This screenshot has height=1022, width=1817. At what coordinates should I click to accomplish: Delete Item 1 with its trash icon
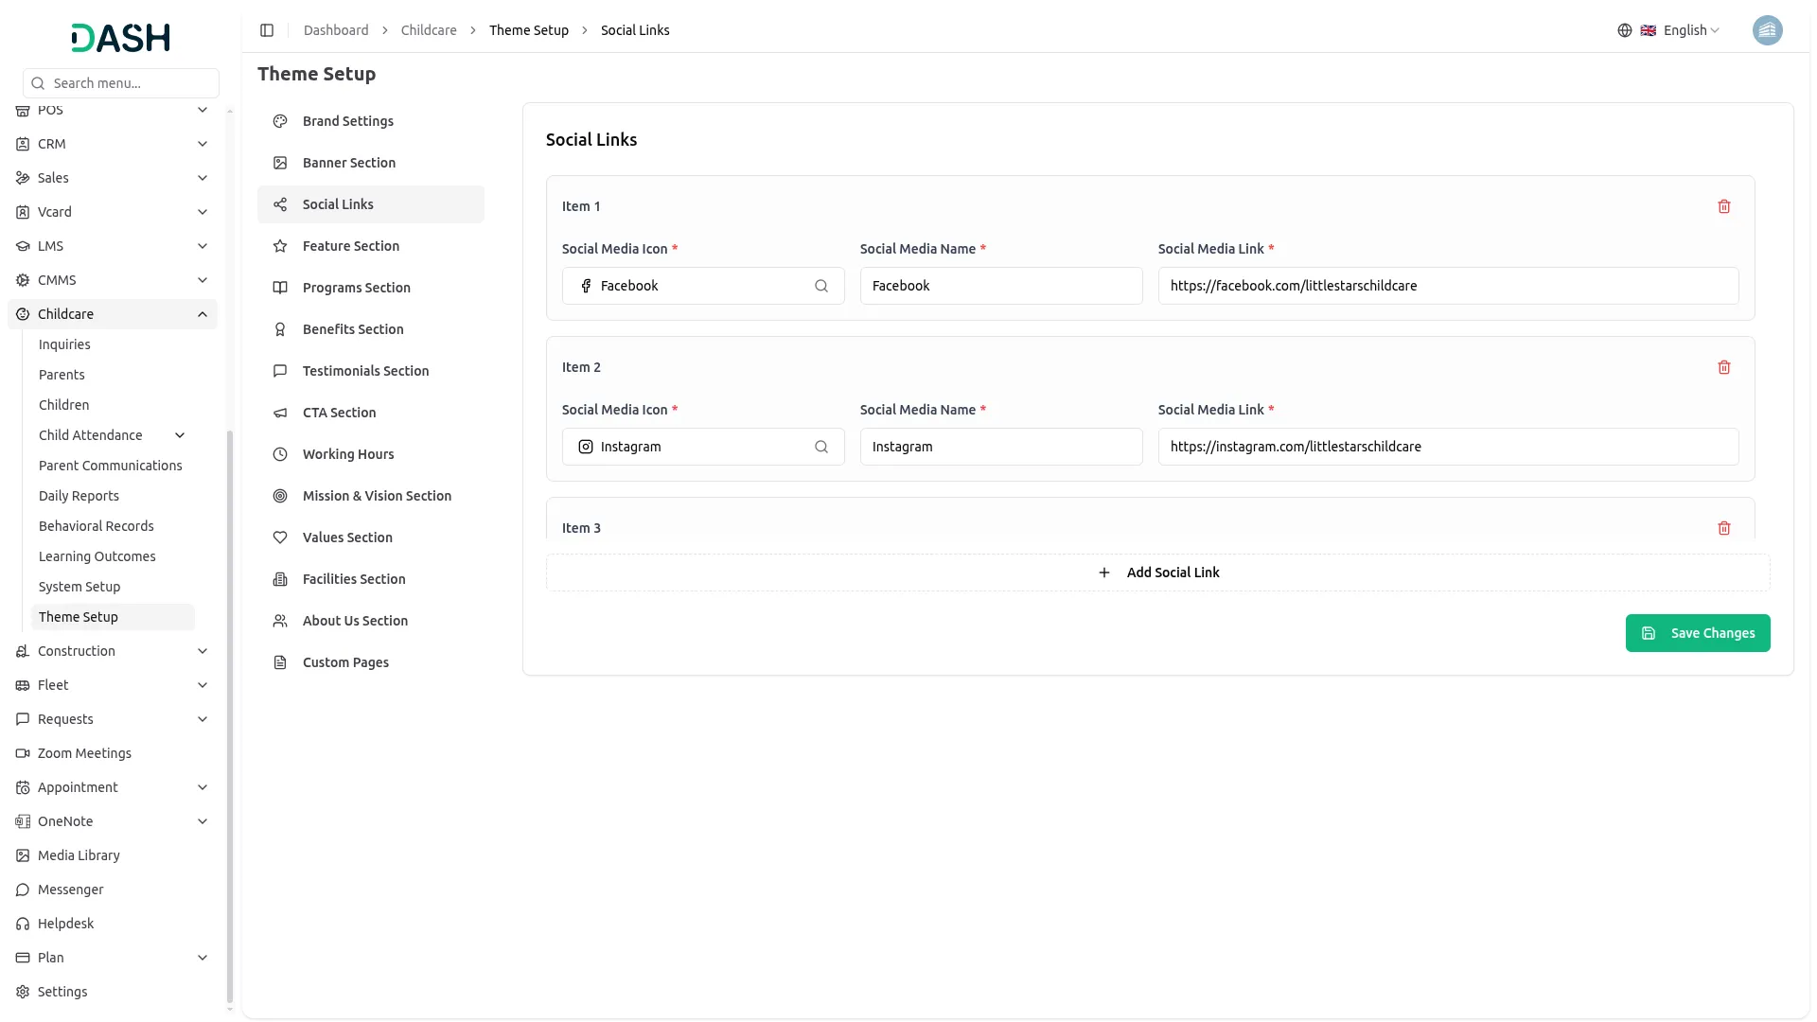tap(1723, 206)
